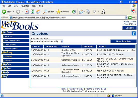Image resolution: width=138 pixels, height=98 pixels.
Task: Click the browser Back arrow icon
Action: pyautogui.click(x=4, y=12)
